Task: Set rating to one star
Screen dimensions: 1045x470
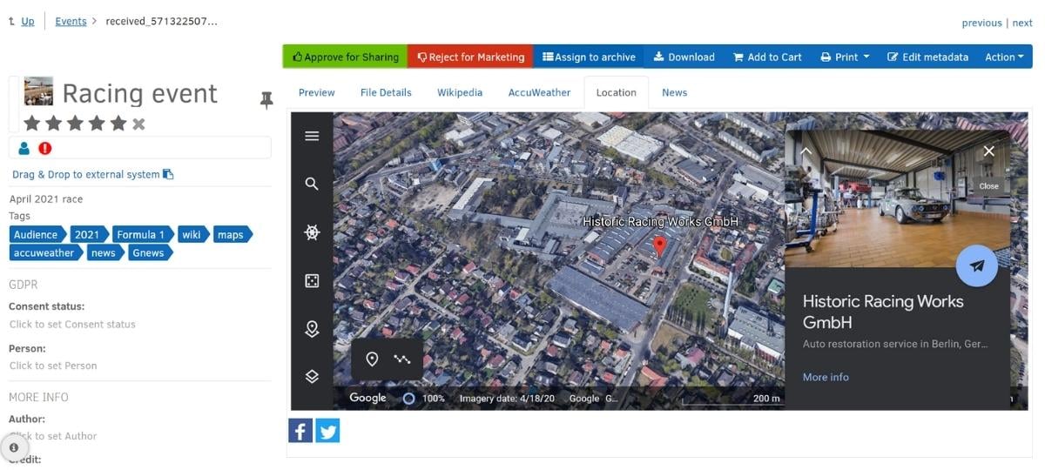Action: (32, 124)
